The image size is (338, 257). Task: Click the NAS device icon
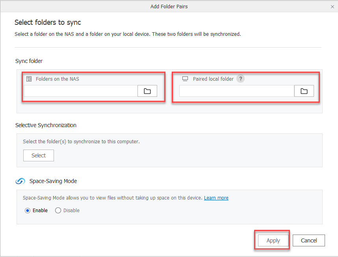click(29, 79)
